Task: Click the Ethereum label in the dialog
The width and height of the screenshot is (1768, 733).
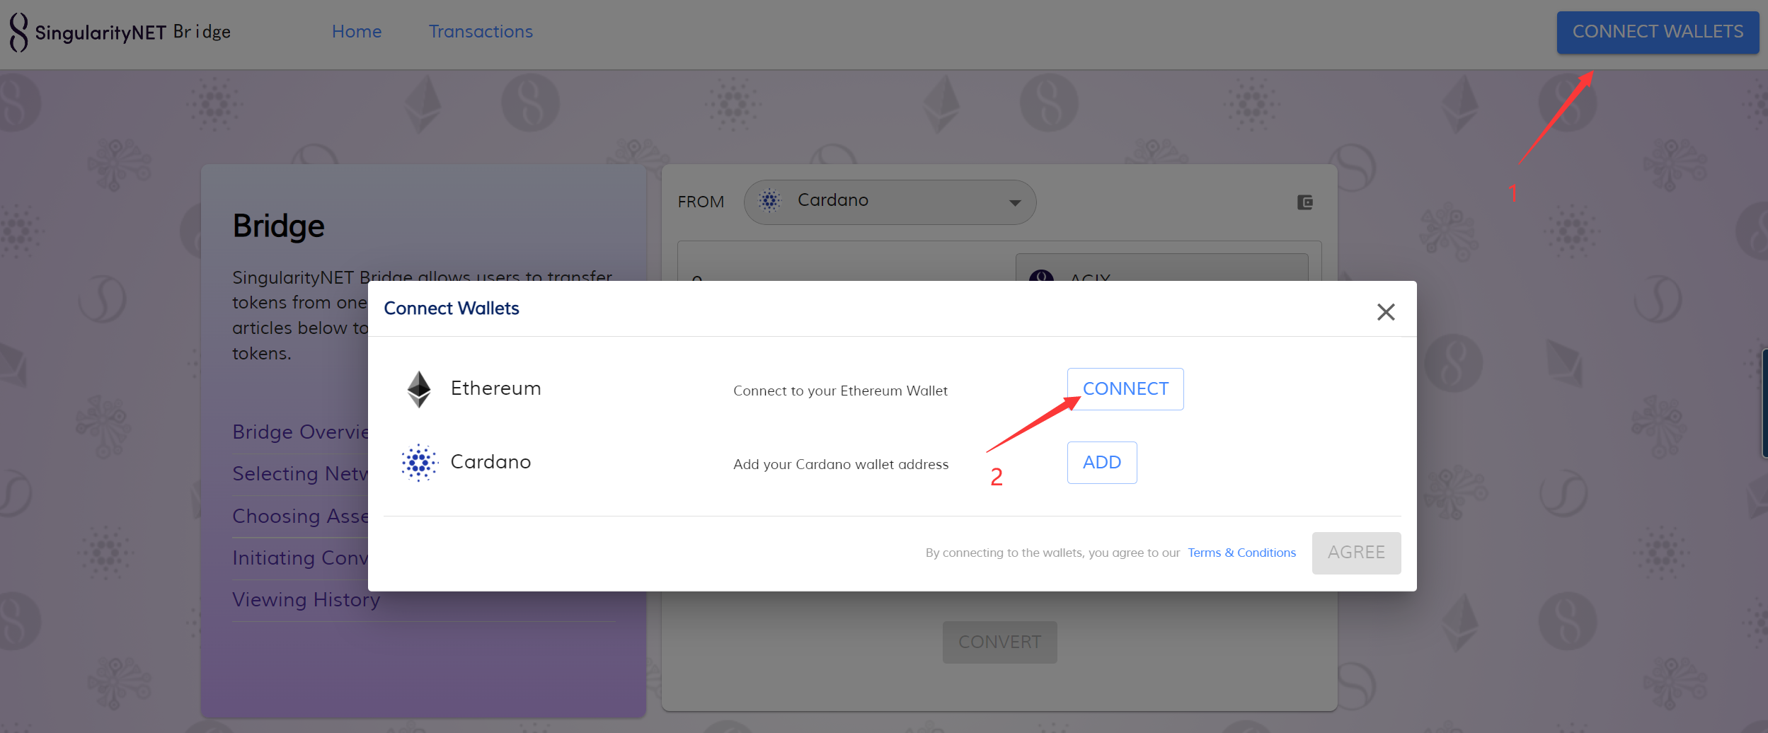Action: (495, 388)
